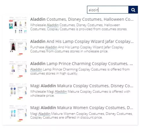Image resolution: width=146 pixels, height=133 pixels.
Task: Open the Aladdin Costumes, Disney Costumes result title
Action: tap(82, 19)
